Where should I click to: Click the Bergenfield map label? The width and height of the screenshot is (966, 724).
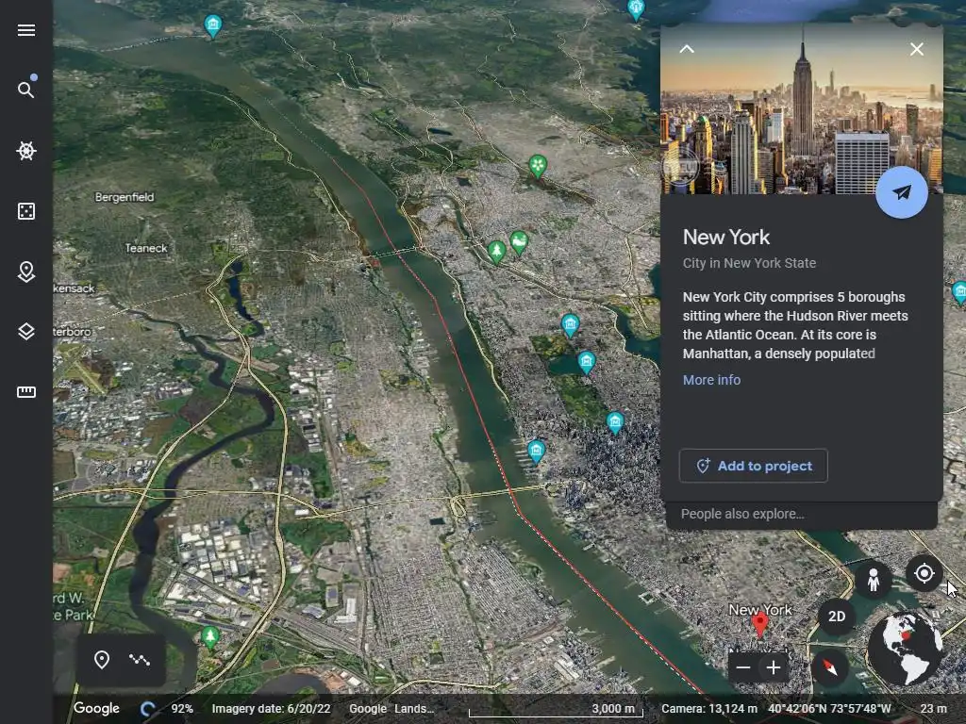point(125,197)
